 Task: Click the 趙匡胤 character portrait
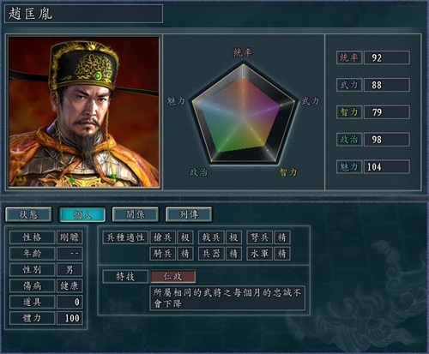(x=84, y=111)
